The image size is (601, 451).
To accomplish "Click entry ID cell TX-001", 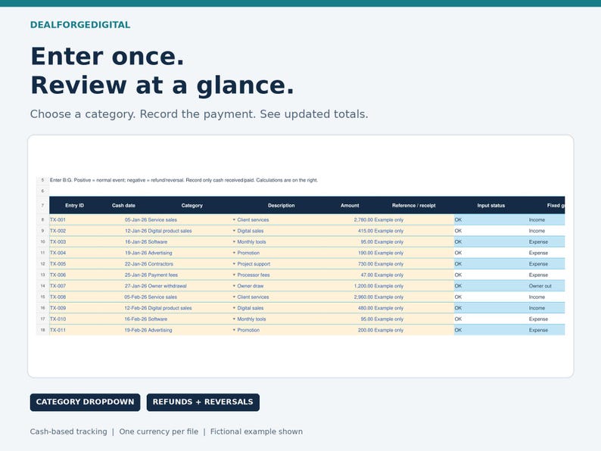I will pyautogui.click(x=58, y=220).
